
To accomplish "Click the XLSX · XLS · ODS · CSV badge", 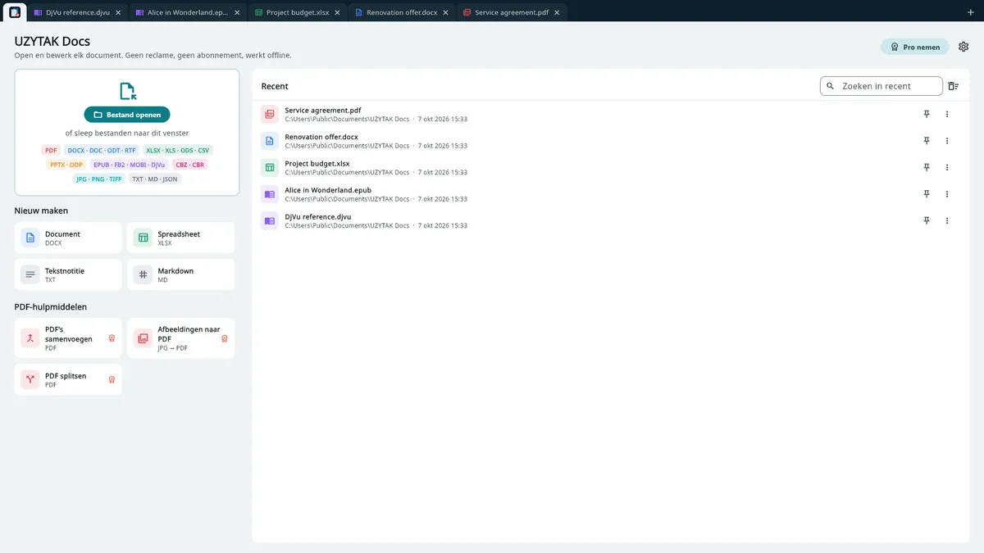I will [x=177, y=151].
